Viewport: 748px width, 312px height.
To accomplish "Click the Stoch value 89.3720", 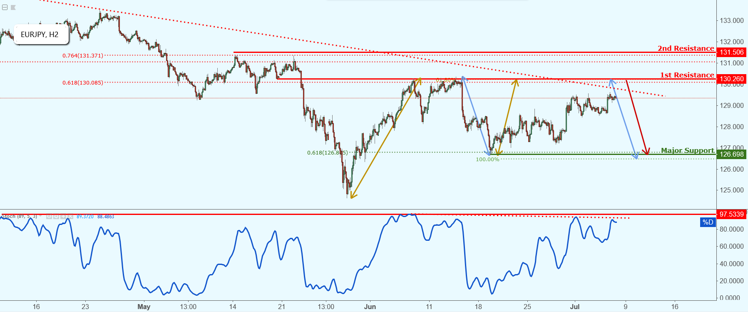I will coord(85,216).
